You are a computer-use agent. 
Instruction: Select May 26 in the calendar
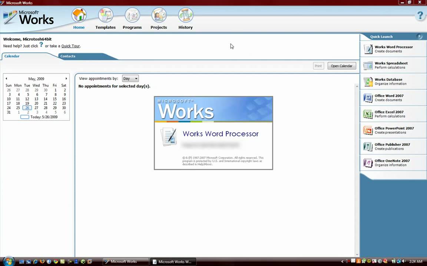click(27, 108)
